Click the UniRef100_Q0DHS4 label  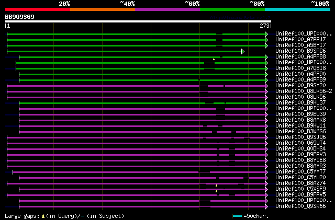[300, 149]
